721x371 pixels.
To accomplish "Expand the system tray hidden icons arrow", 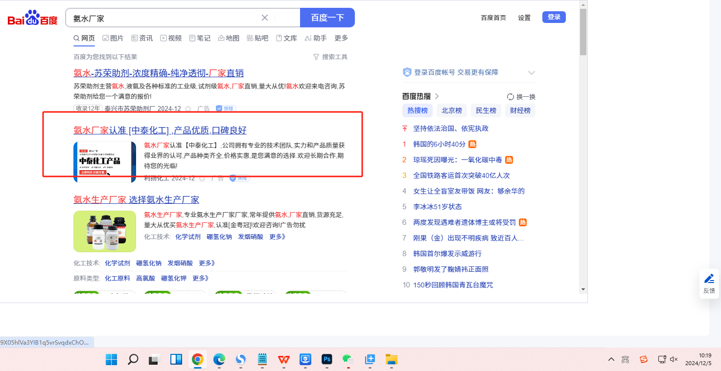I will [x=611, y=360].
